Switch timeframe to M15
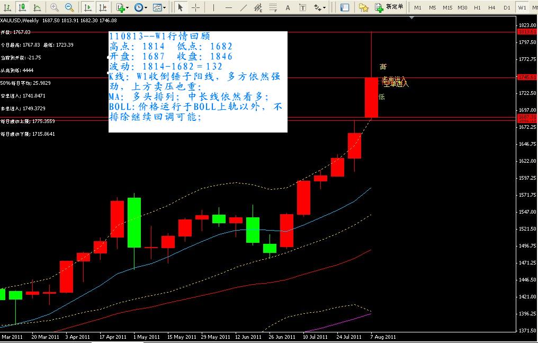Viewport: 538px width, 343px height. pyautogui.click(x=447, y=7)
